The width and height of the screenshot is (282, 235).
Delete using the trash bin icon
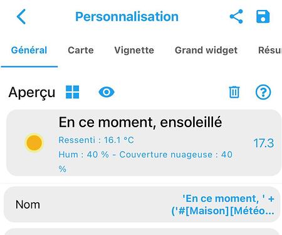[x=234, y=92]
